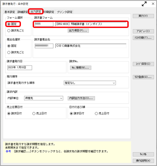
Task: Click the タスク登録(O)... button
Action: [x=143, y=77]
